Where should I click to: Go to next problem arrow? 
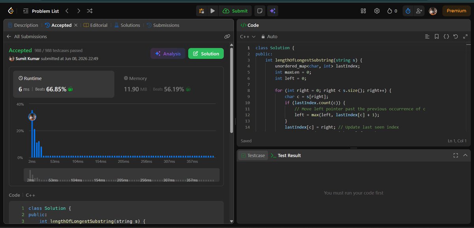coord(78,11)
